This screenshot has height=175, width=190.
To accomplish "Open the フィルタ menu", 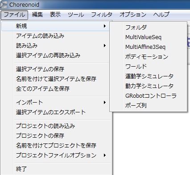I will coord(102,15).
